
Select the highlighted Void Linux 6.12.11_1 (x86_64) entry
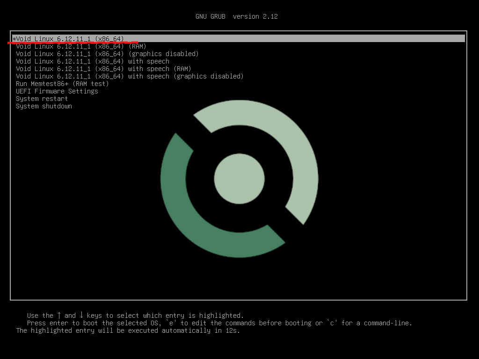point(70,38)
